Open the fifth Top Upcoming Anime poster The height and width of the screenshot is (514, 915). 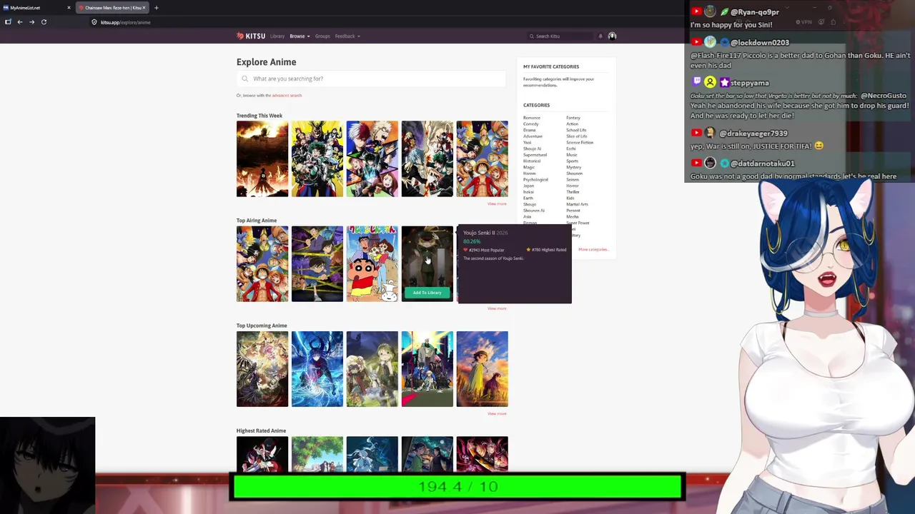coord(483,369)
